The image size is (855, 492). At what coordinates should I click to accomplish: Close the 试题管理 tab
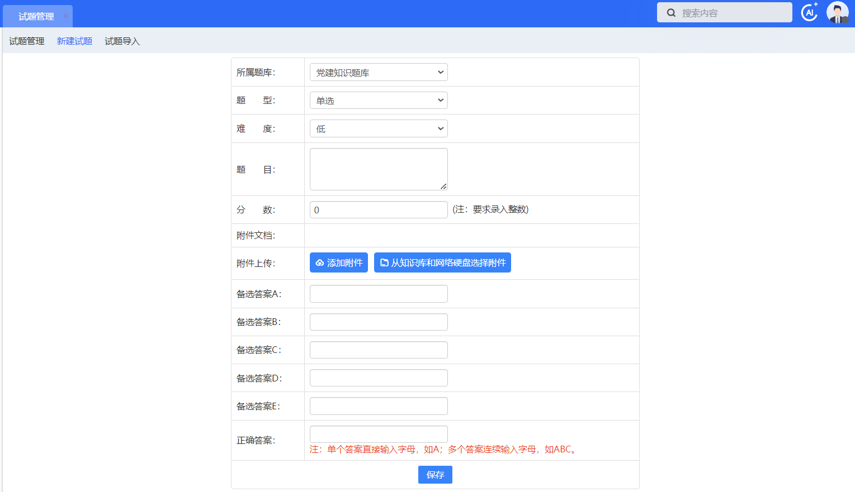coord(65,16)
